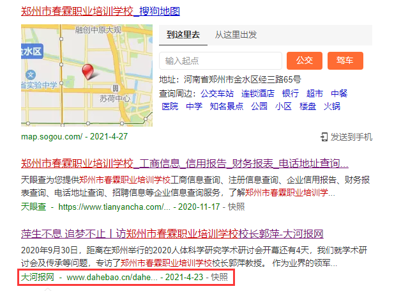
Task: Open 快照 of the 大河报网 result
Action: [219, 277]
